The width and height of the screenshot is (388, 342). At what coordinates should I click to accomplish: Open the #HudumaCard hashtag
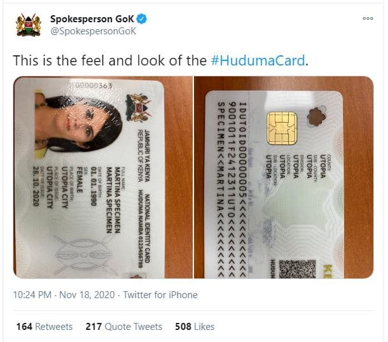258,60
